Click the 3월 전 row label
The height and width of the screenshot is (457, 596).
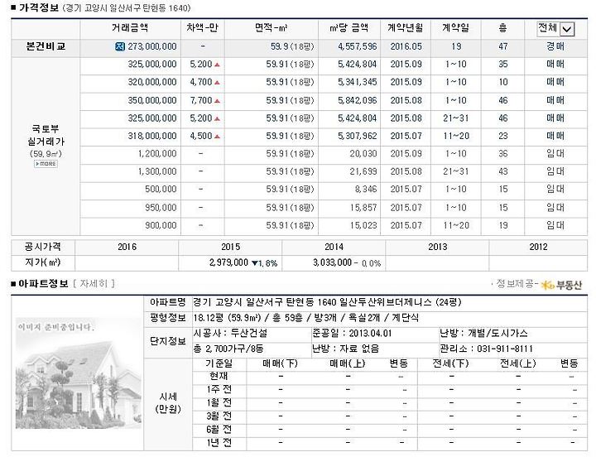[219, 416]
